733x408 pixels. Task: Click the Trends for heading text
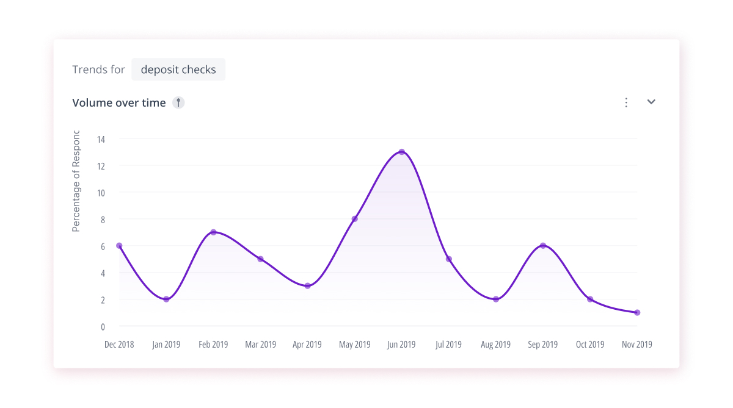coord(98,69)
